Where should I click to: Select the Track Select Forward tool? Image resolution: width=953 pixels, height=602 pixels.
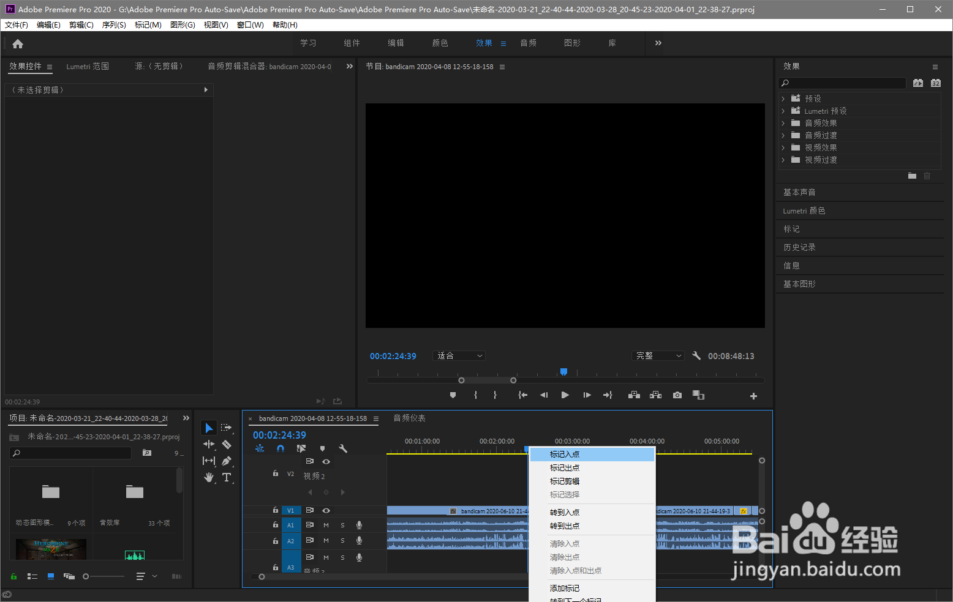point(227,428)
